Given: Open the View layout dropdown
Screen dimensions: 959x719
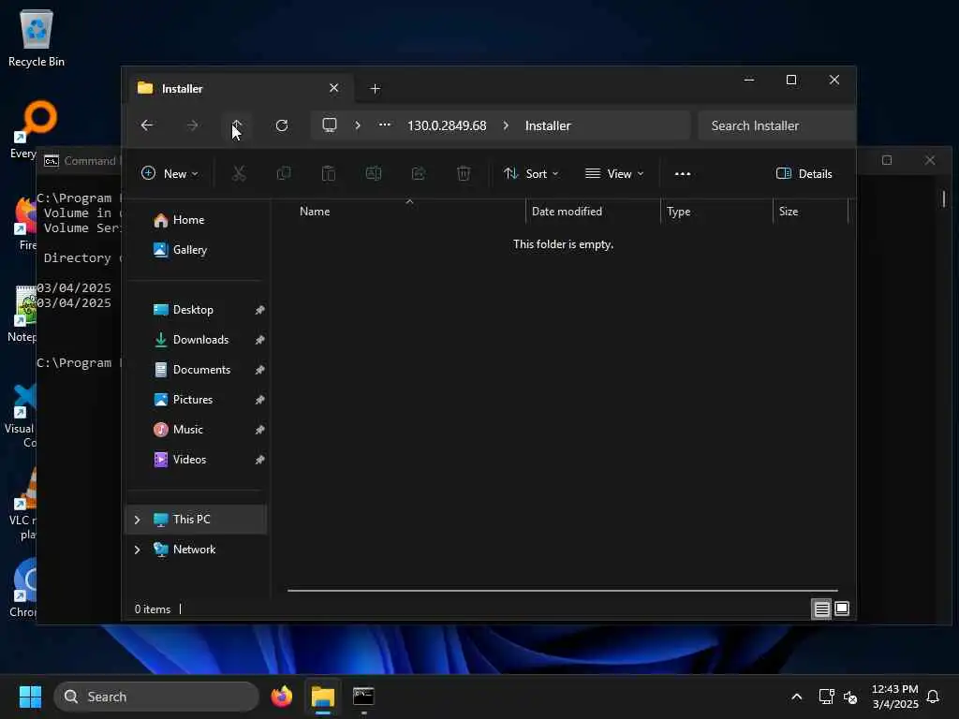Looking at the screenshot, I should (x=614, y=173).
